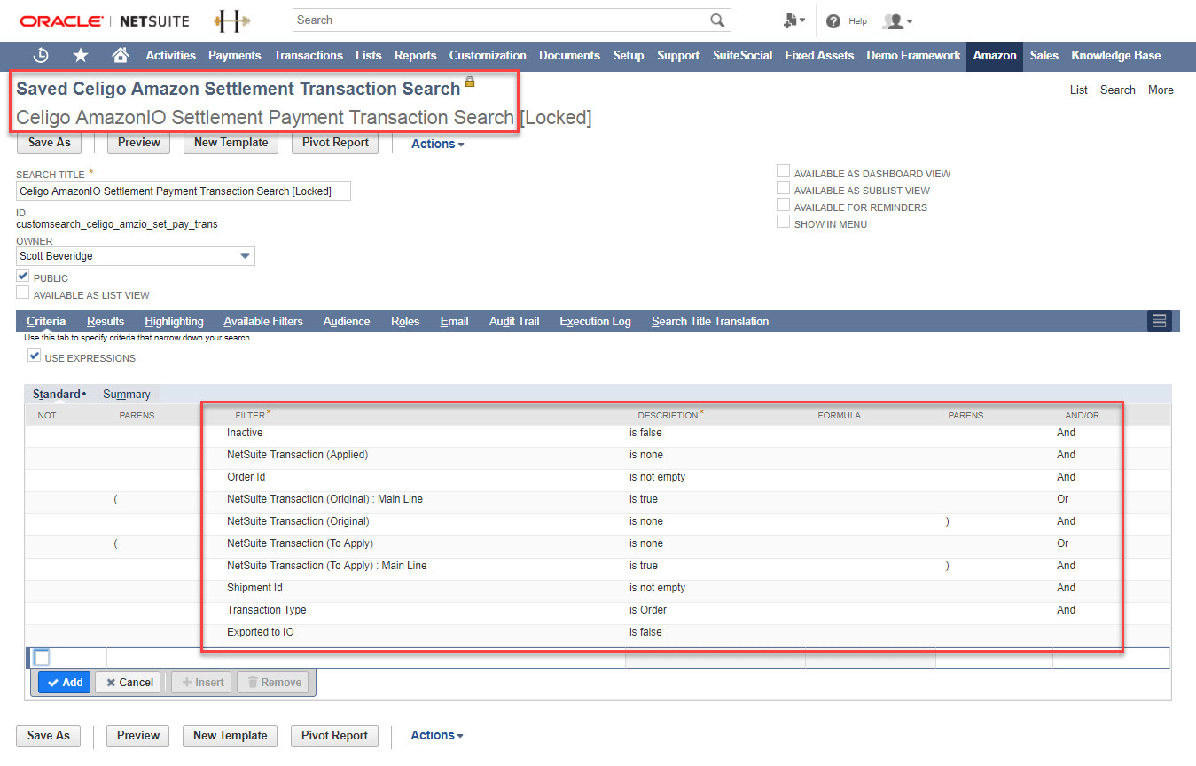The image size is (1196, 766).
Task: Uncheck Use Expressions
Action: (34, 356)
